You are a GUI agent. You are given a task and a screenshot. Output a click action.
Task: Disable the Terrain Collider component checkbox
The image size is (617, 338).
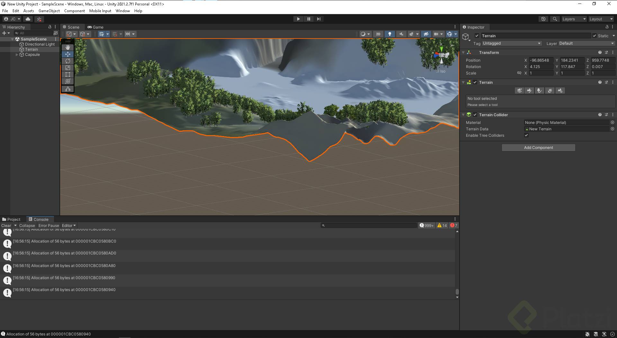pos(475,115)
